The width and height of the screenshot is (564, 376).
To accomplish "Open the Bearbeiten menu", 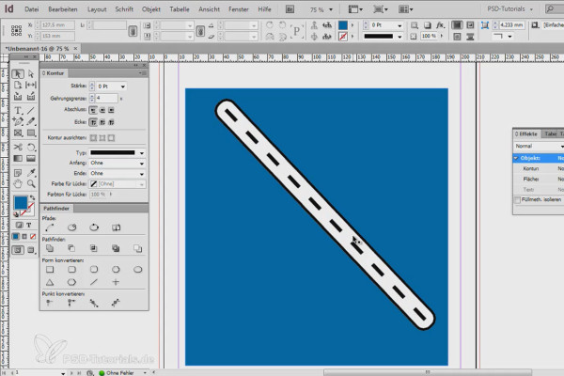I will (63, 9).
